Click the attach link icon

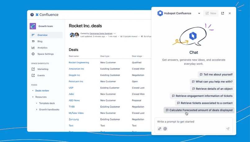coord(159,129)
